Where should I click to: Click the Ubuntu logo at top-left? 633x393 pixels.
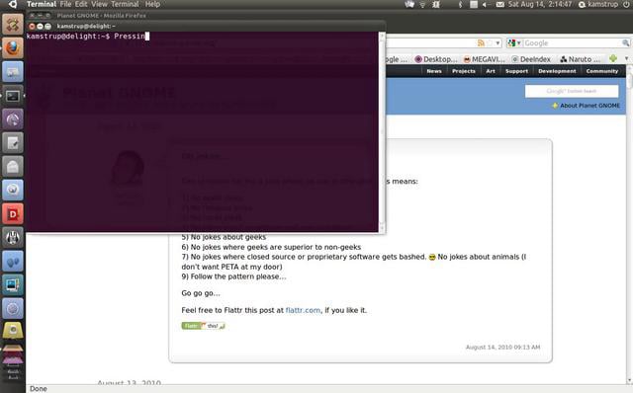tap(13, 4)
